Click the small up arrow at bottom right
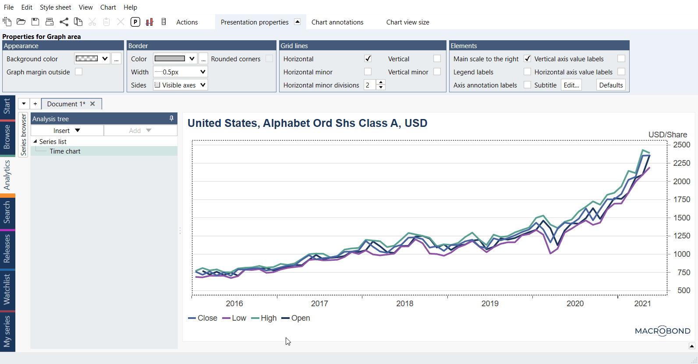698x364 pixels. click(x=692, y=346)
